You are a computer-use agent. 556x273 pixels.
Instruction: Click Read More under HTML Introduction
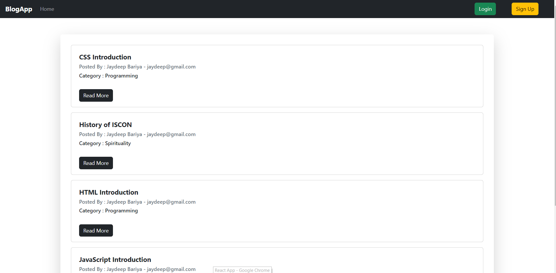click(x=96, y=230)
